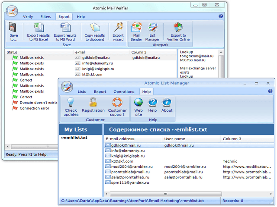
Task: Select ~emhlist.txt in My Lists
Action: point(73,138)
